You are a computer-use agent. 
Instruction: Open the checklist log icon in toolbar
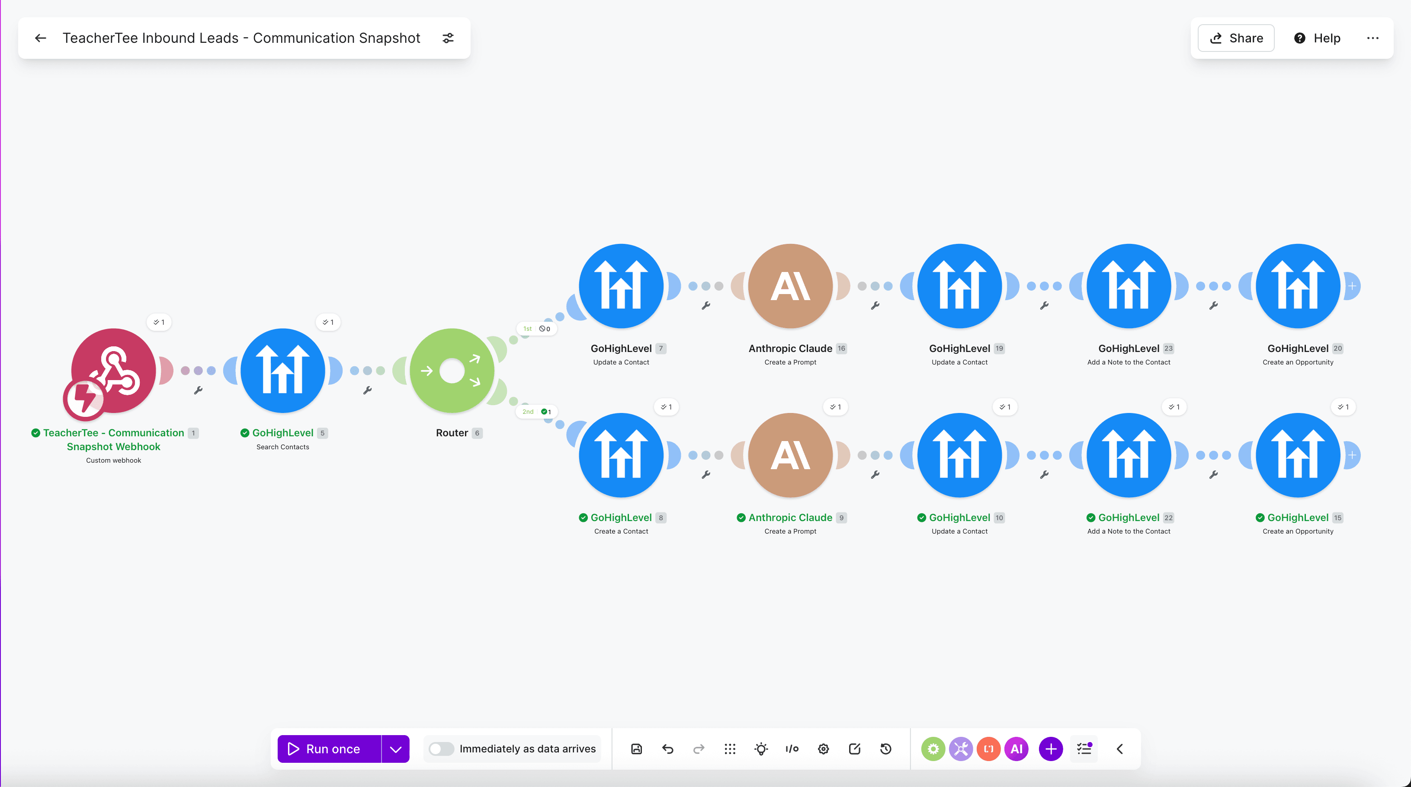(x=1084, y=749)
